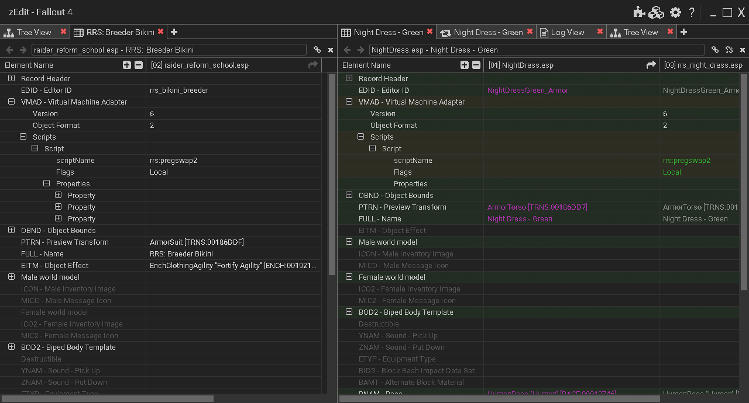The width and height of the screenshot is (749, 403).
Task: Click link view icon in left pane
Action: 317,50
